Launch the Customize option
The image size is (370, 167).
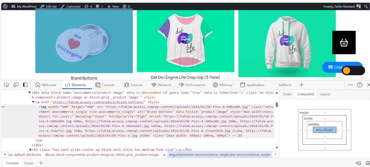[70, 6]
